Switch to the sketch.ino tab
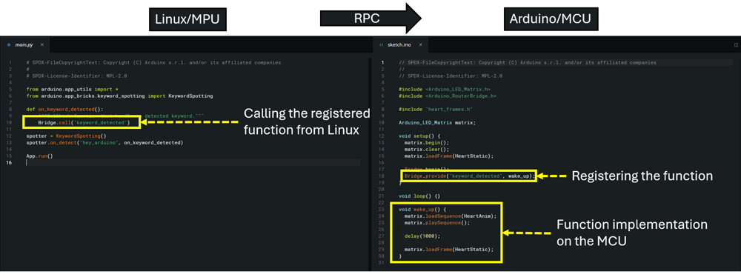This screenshot has height=280, width=741. (399, 45)
